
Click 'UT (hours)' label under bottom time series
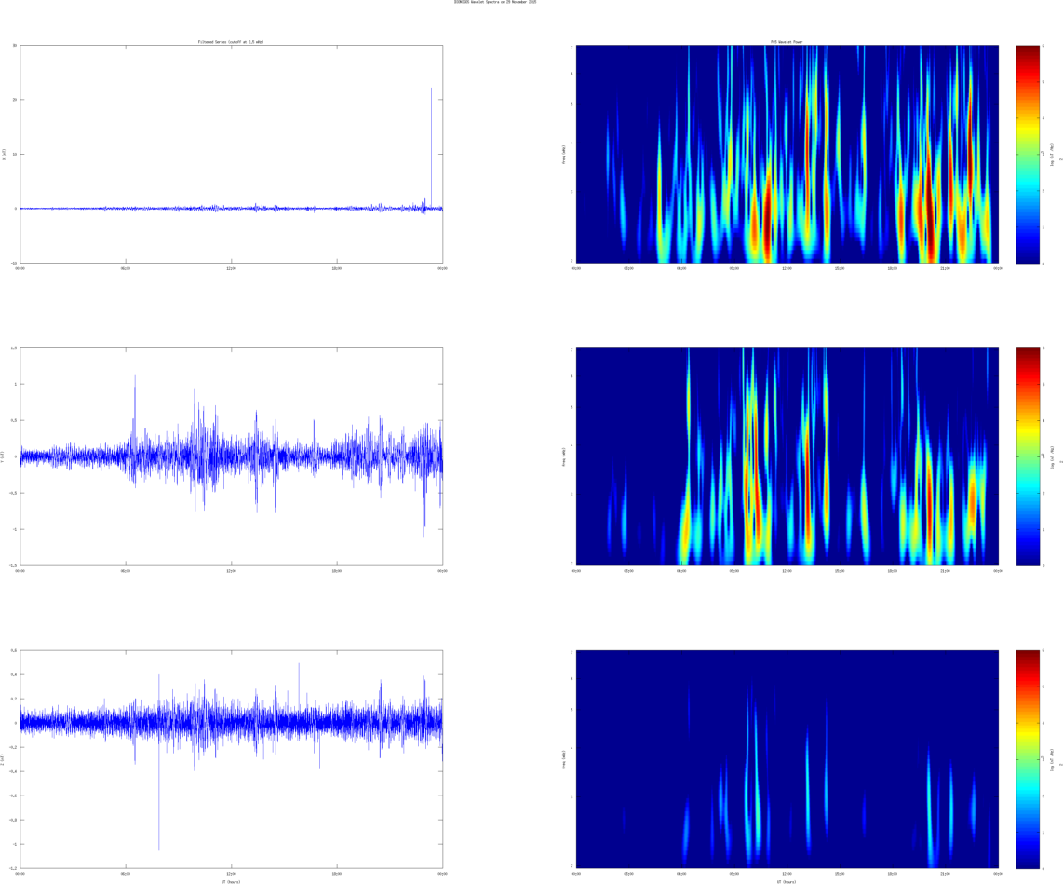231,881
